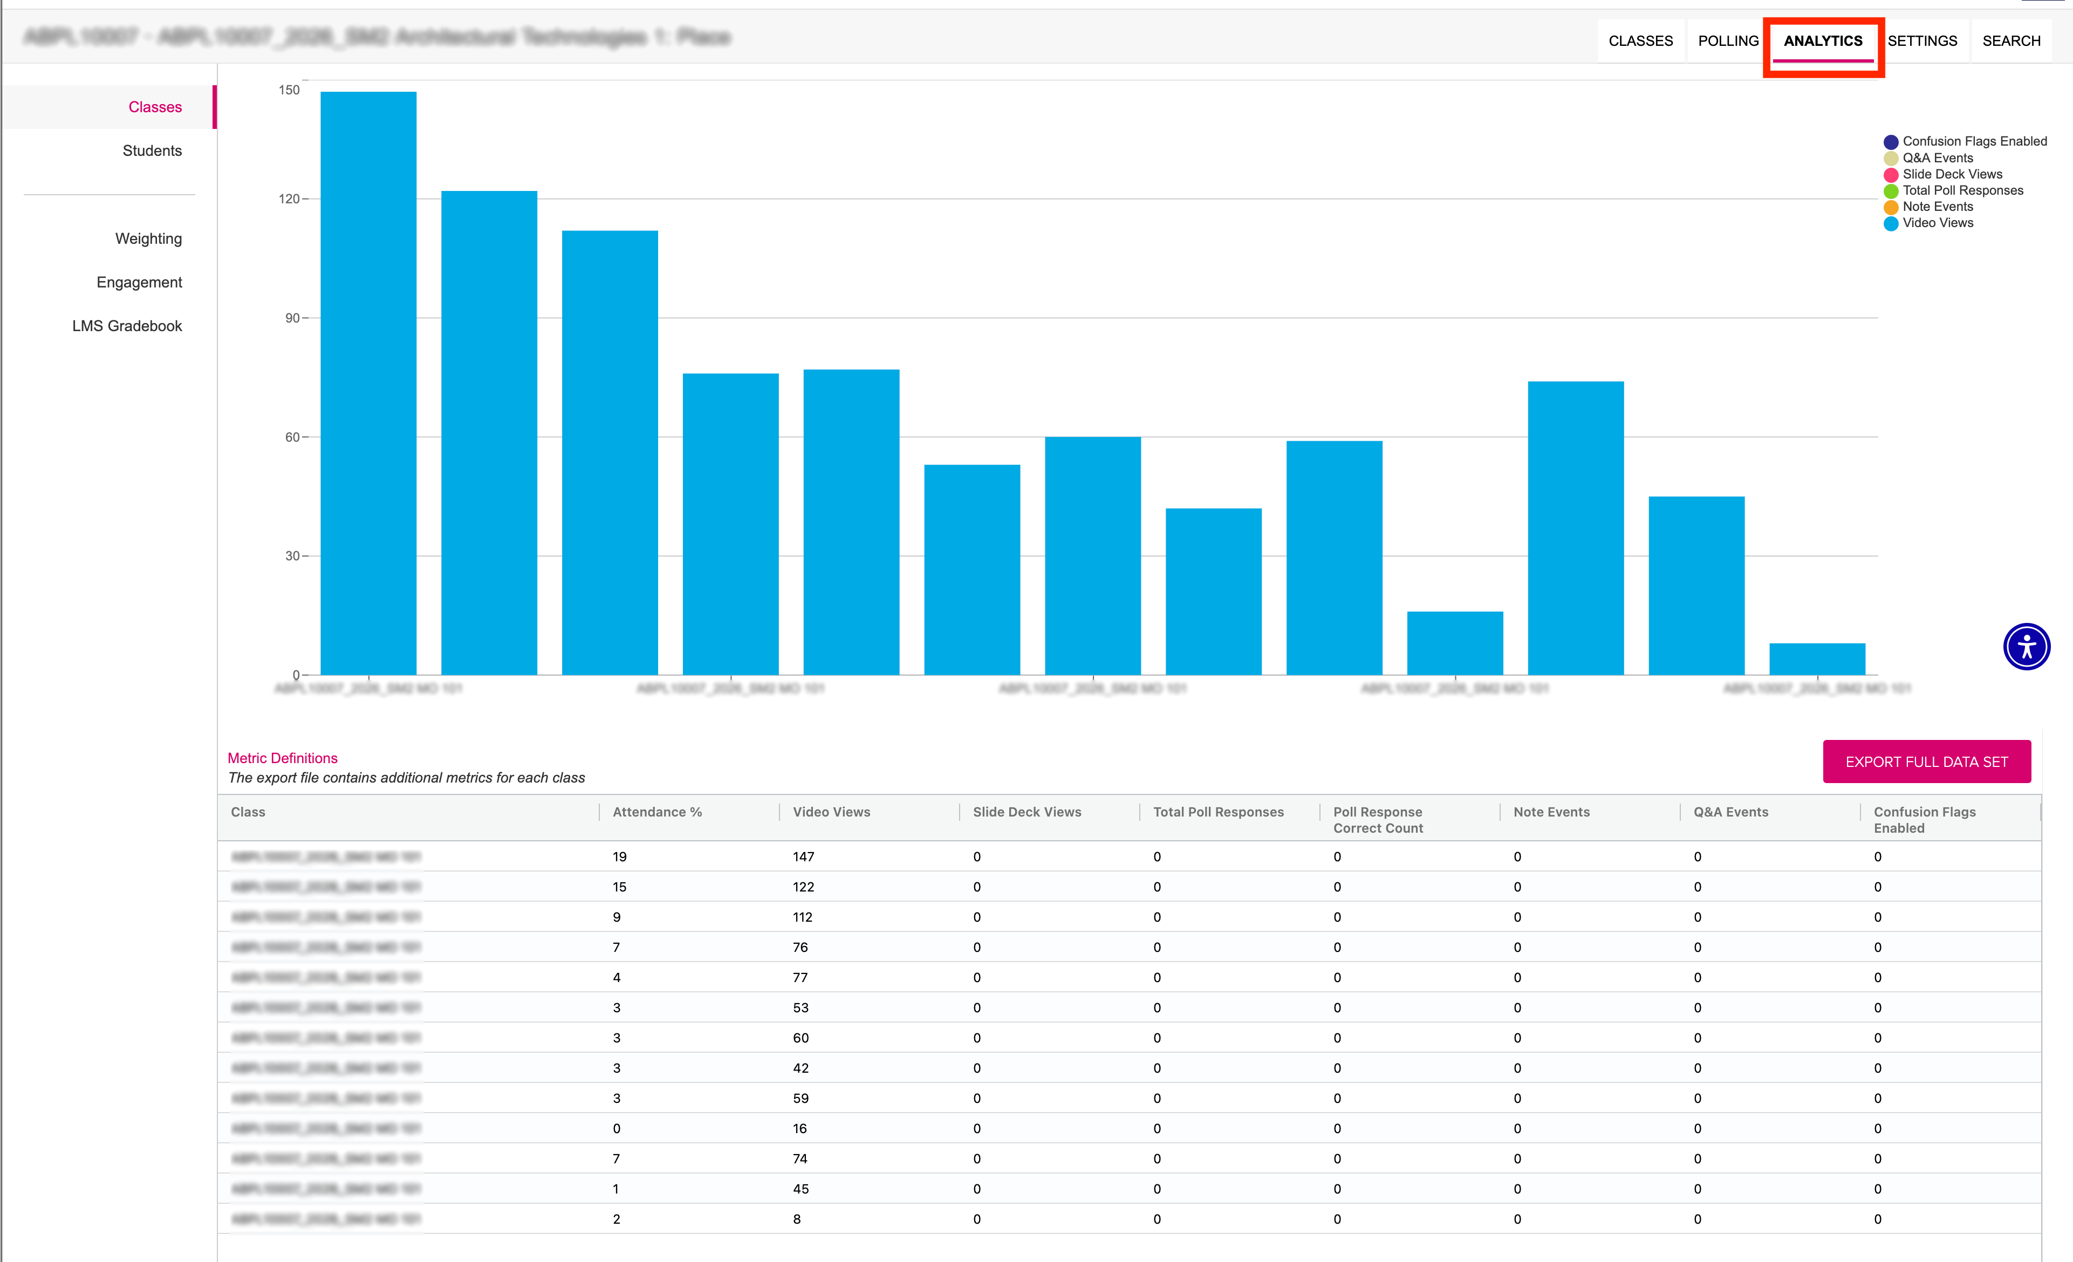
Task: Switch to the POLLING tab
Action: pos(1727,40)
